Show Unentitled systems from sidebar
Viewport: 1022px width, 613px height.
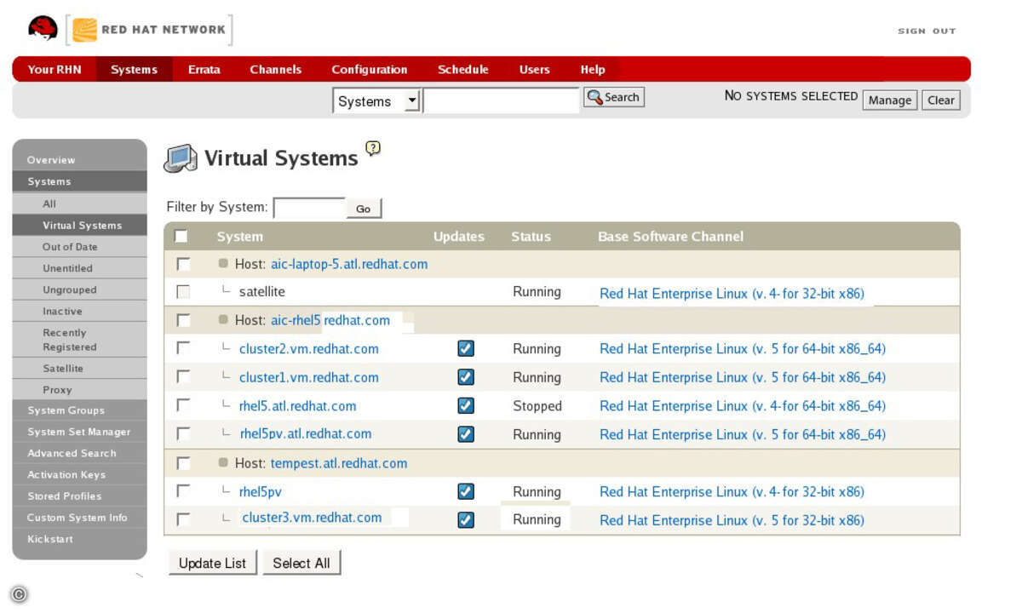79,268
